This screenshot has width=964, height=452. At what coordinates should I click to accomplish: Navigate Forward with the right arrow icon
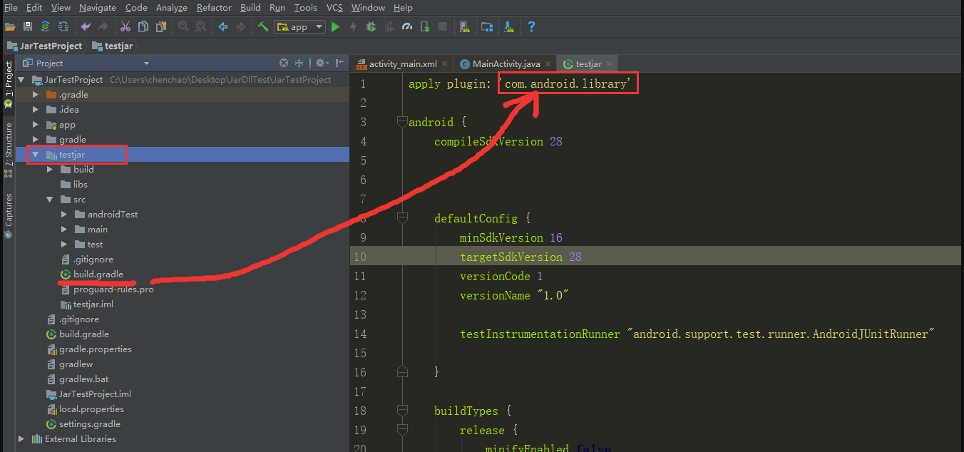[x=241, y=27]
